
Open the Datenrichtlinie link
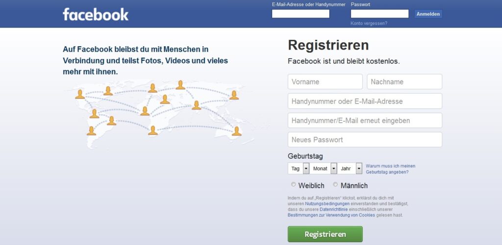(334, 210)
